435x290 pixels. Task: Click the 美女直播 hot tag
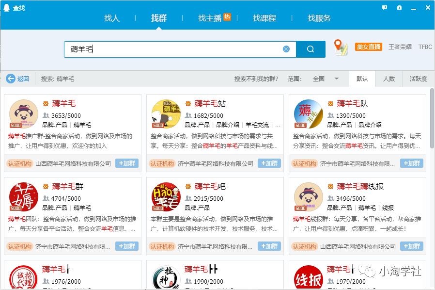click(369, 47)
